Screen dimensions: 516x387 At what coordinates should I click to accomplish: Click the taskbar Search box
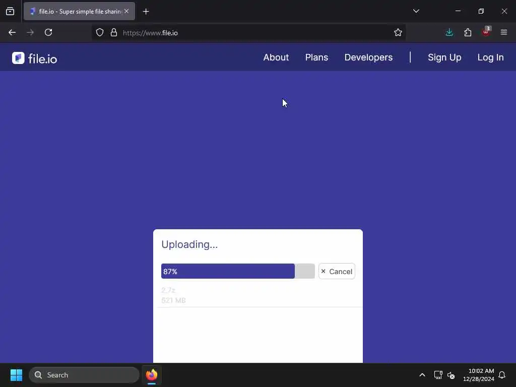(84, 375)
